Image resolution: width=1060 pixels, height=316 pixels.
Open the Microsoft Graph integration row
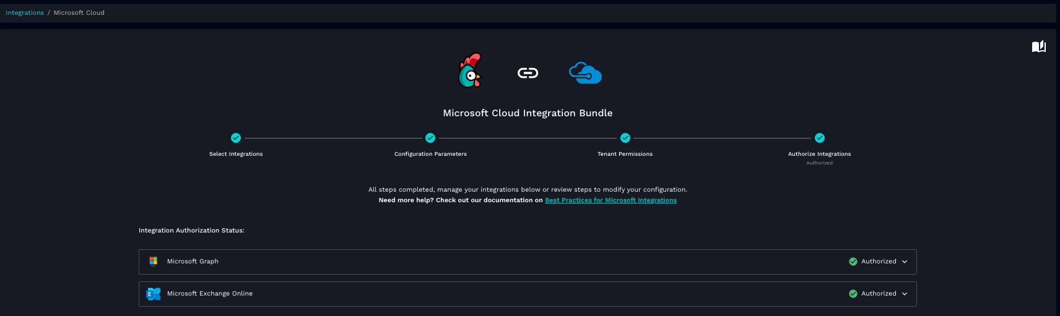pos(495,262)
